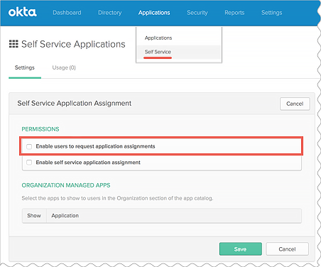This screenshot has height=267, width=321.
Task: Open the Directory menu
Action: [x=110, y=13]
